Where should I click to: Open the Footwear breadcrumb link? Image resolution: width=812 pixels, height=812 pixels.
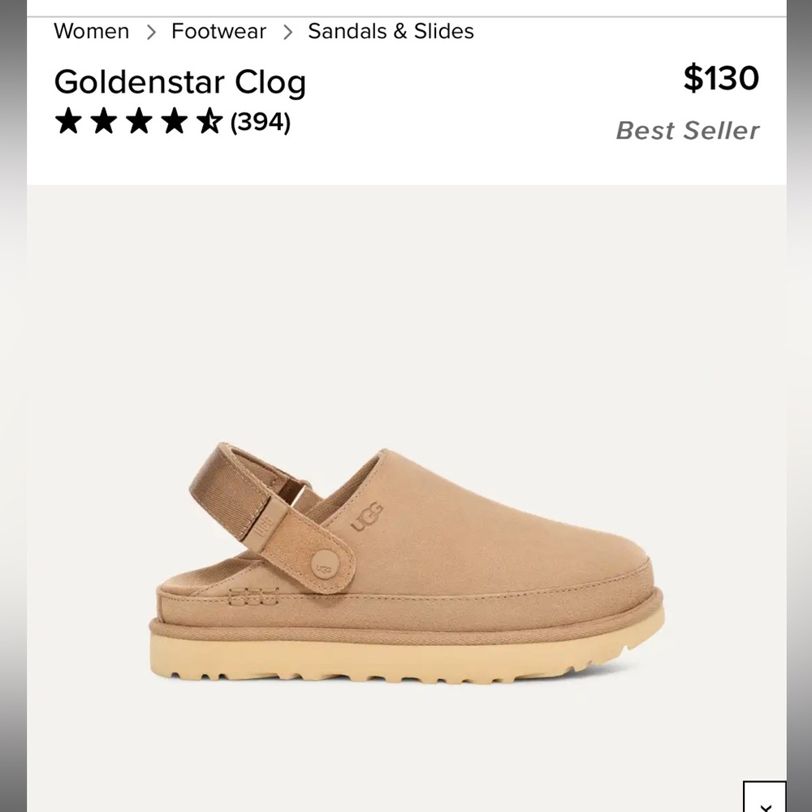tap(218, 31)
